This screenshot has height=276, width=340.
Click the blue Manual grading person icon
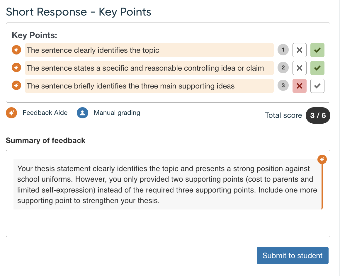pyautogui.click(x=82, y=113)
